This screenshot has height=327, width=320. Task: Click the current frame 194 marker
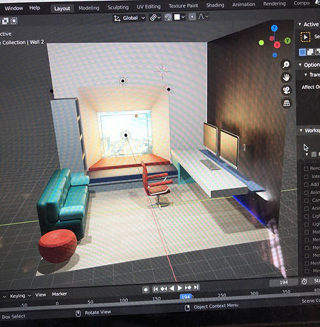pos(186,297)
